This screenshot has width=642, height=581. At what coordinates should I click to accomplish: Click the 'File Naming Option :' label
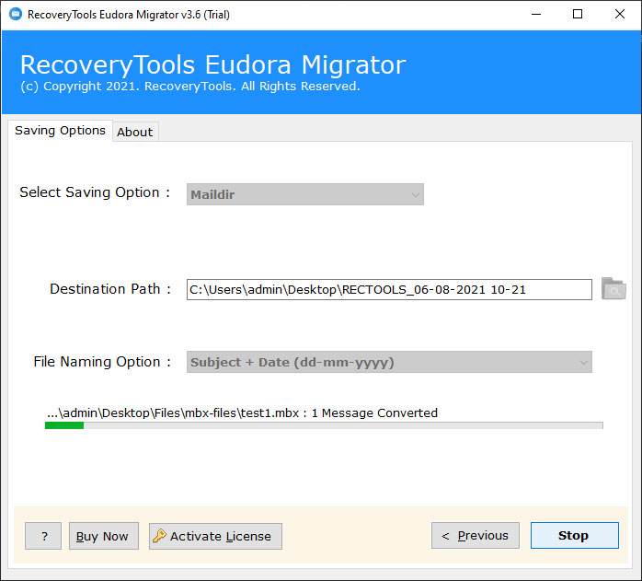coord(102,362)
